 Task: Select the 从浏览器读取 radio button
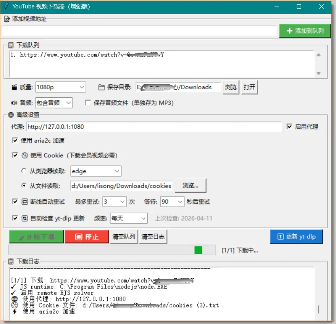24,171
